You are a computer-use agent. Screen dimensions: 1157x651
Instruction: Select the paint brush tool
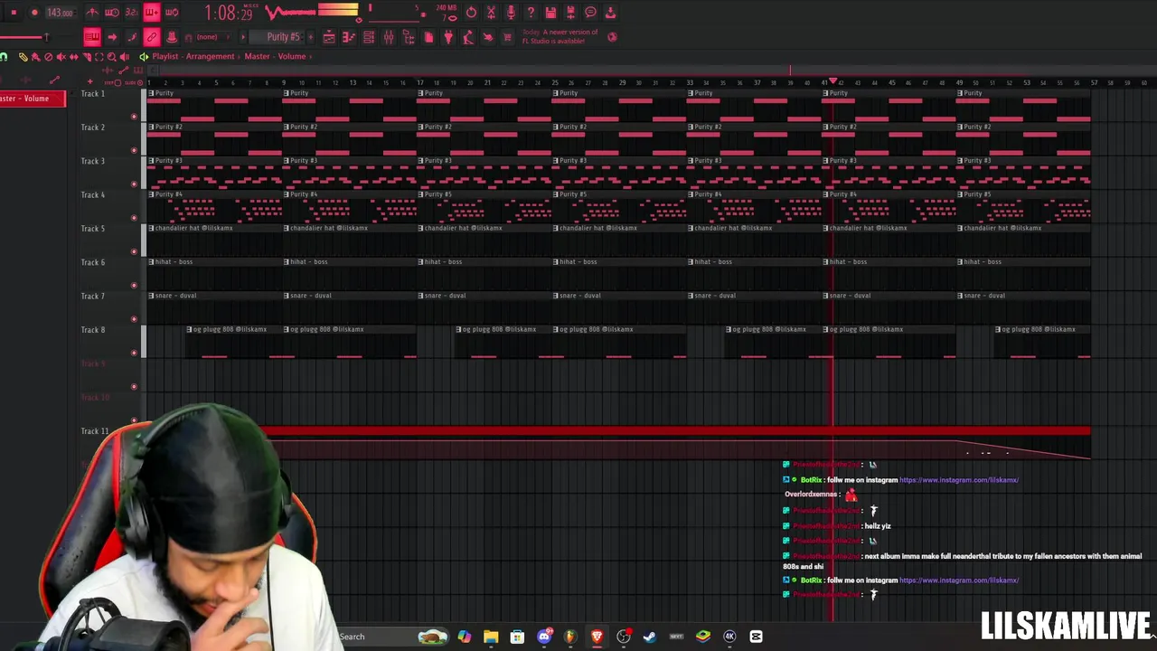coord(34,57)
